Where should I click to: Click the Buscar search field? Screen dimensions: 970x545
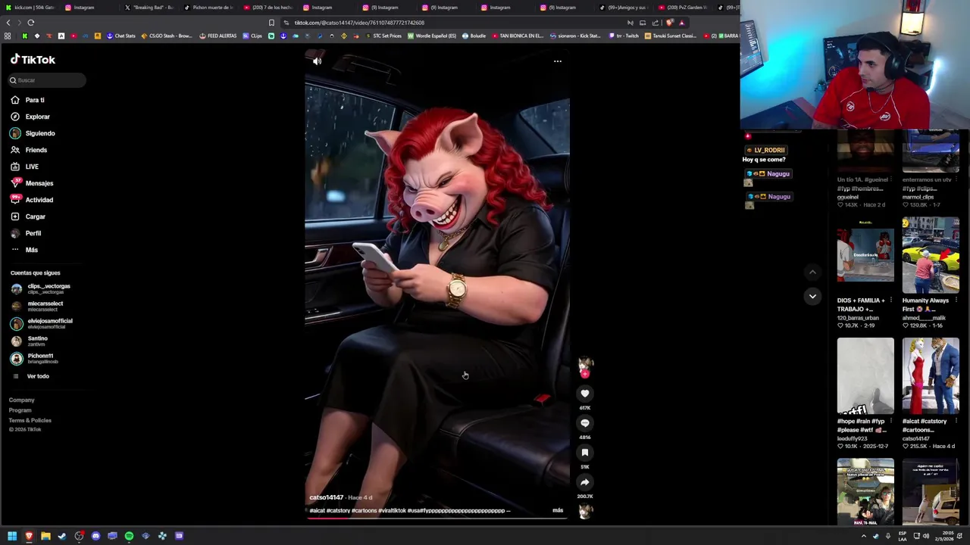[x=47, y=80]
